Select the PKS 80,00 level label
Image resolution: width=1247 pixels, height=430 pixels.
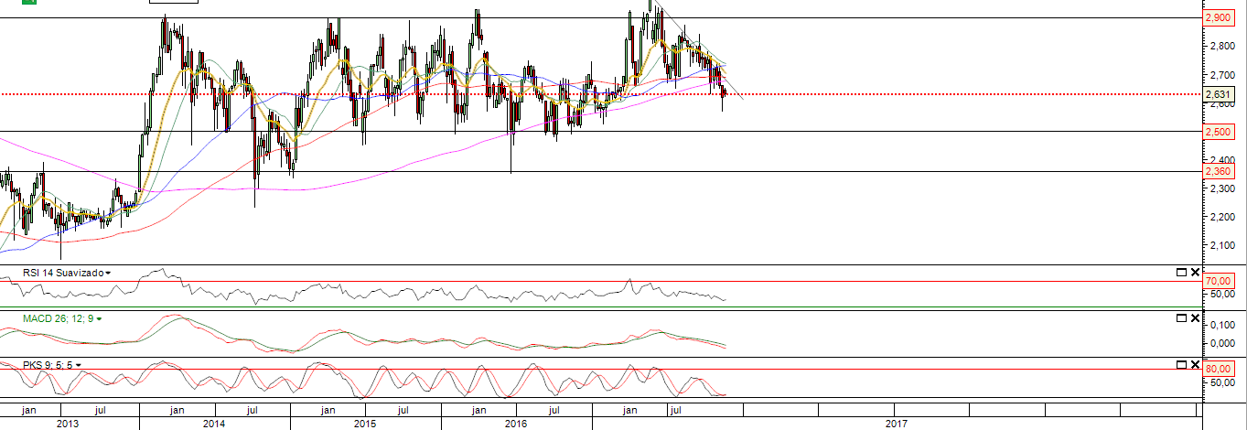pyautogui.click(x=1217, y=370)
